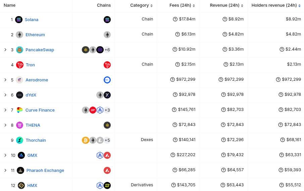Open the Ethereum protocol link
The width and height of the screenshot is (304, 191).
pos(35,35)
